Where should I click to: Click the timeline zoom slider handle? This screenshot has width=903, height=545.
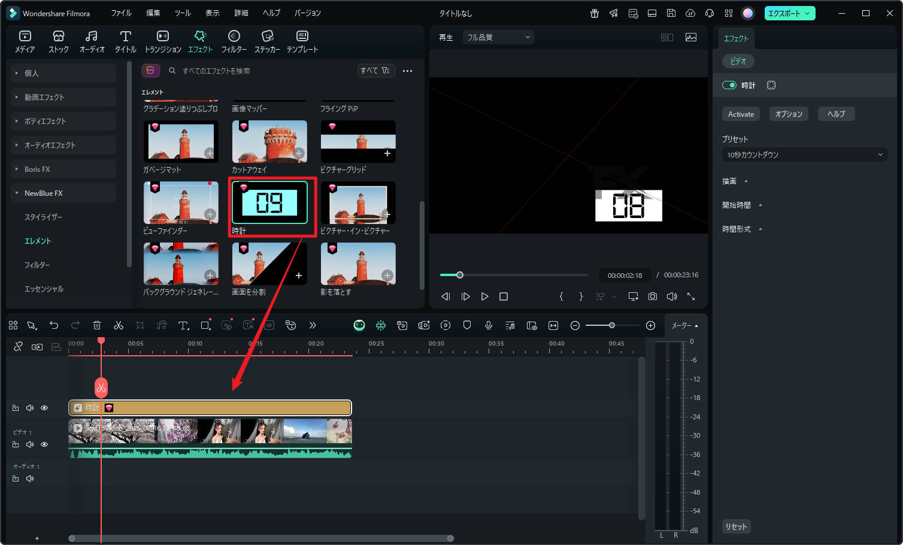click(x=611, y=325)
